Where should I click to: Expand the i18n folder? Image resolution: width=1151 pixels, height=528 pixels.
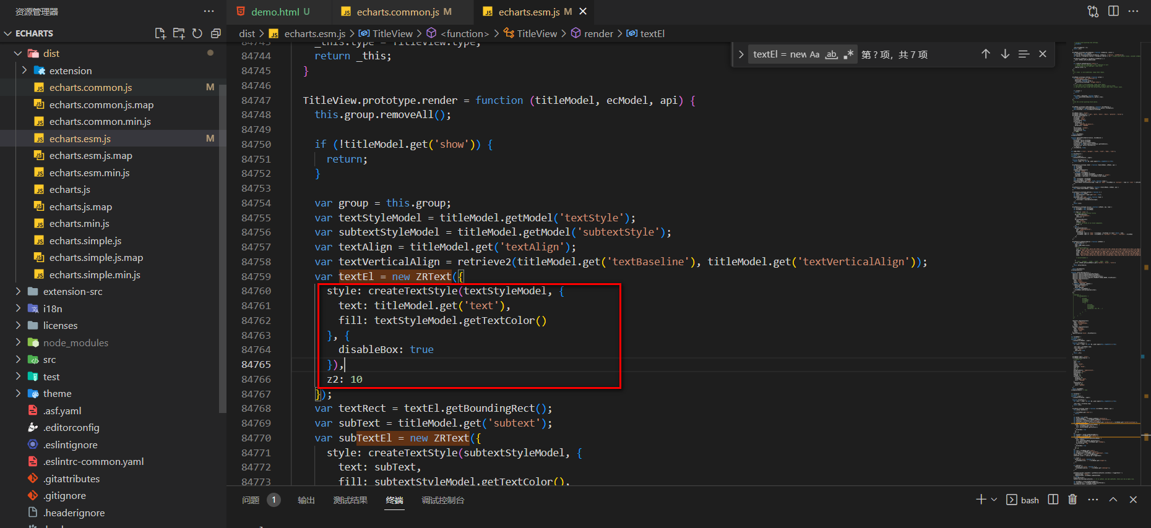18,309
